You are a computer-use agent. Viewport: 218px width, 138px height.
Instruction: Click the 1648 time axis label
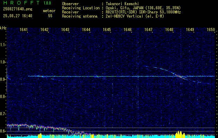click(x=169, y=30)
